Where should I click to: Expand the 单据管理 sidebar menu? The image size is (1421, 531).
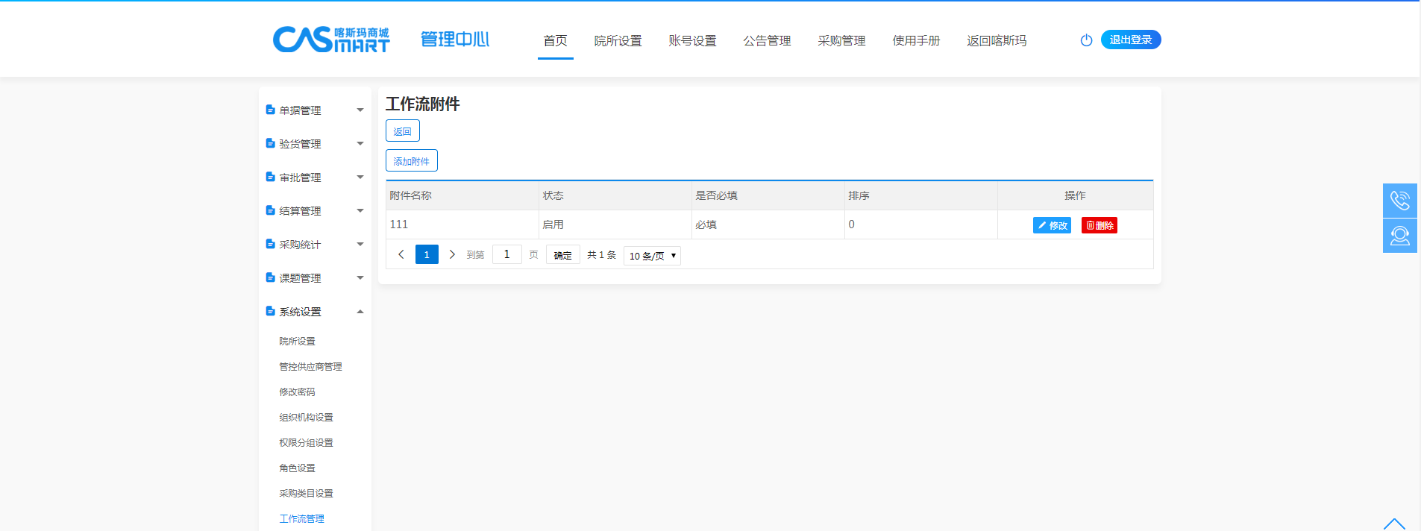point(315,110)
